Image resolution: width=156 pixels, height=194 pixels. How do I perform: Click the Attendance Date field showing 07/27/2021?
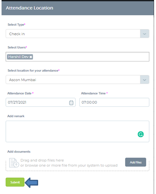tap(40, 102)
